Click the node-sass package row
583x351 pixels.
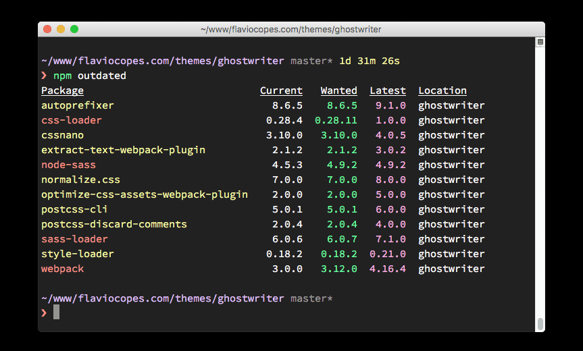coord(263,165)
